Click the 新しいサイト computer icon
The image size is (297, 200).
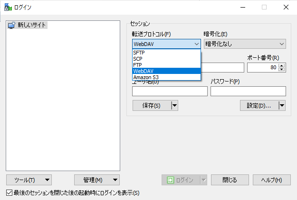point(11,25)
